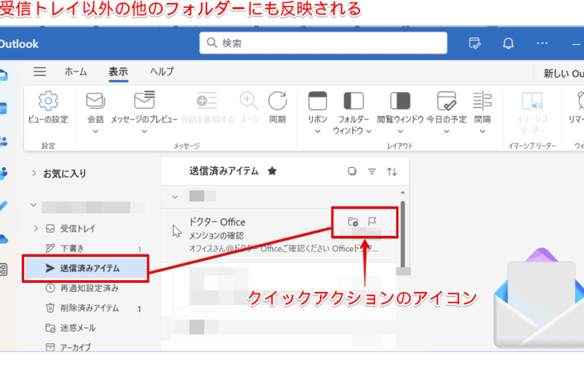584x372 pixels.
Task: Click the notification bell icon
Action: [x=508, y=43]
